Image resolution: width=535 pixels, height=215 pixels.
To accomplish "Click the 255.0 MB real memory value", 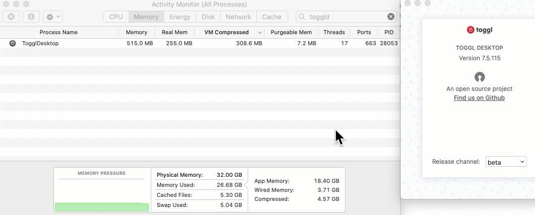I will (179, 43).
